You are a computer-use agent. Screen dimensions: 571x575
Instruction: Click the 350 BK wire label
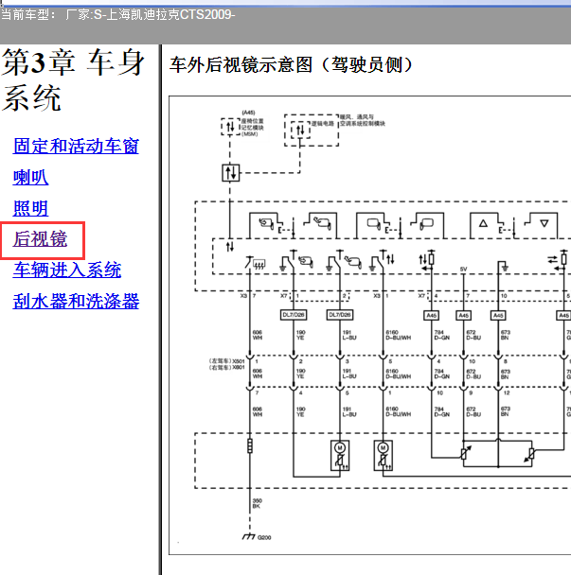[x=257, y=503]
